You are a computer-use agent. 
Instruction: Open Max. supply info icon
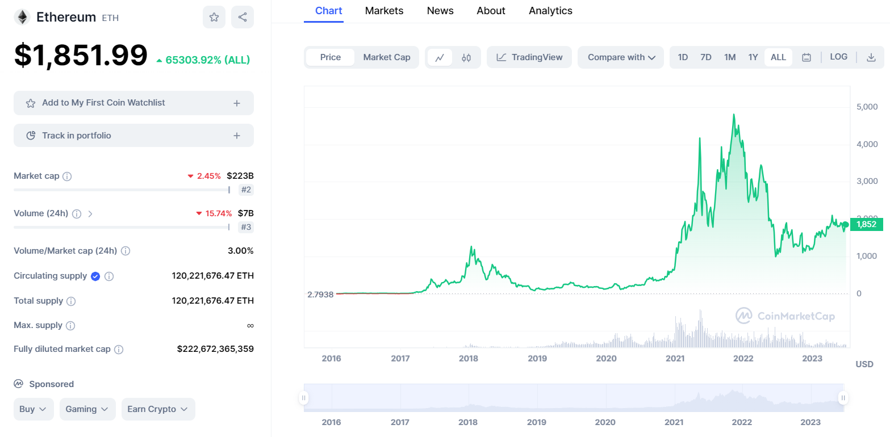coord(70,326)
